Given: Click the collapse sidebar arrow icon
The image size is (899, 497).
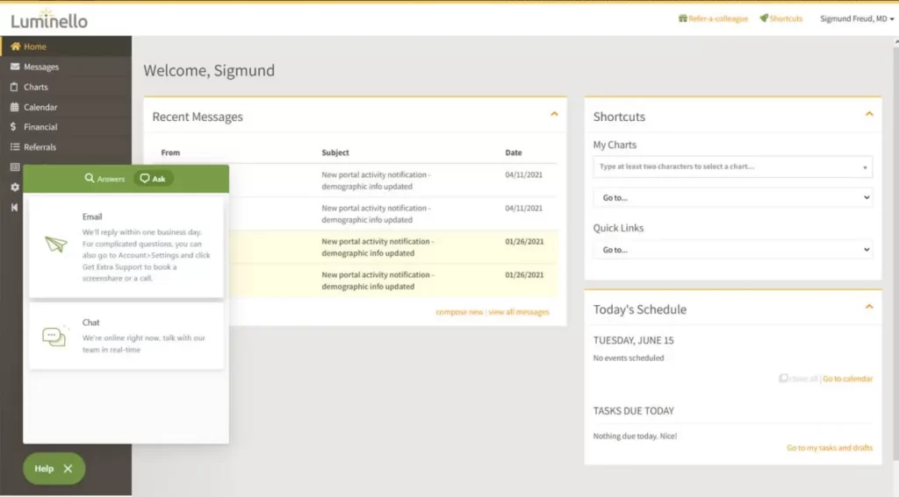Looking at the screenshot, I should pyautogui.click(x=14, y=207).
